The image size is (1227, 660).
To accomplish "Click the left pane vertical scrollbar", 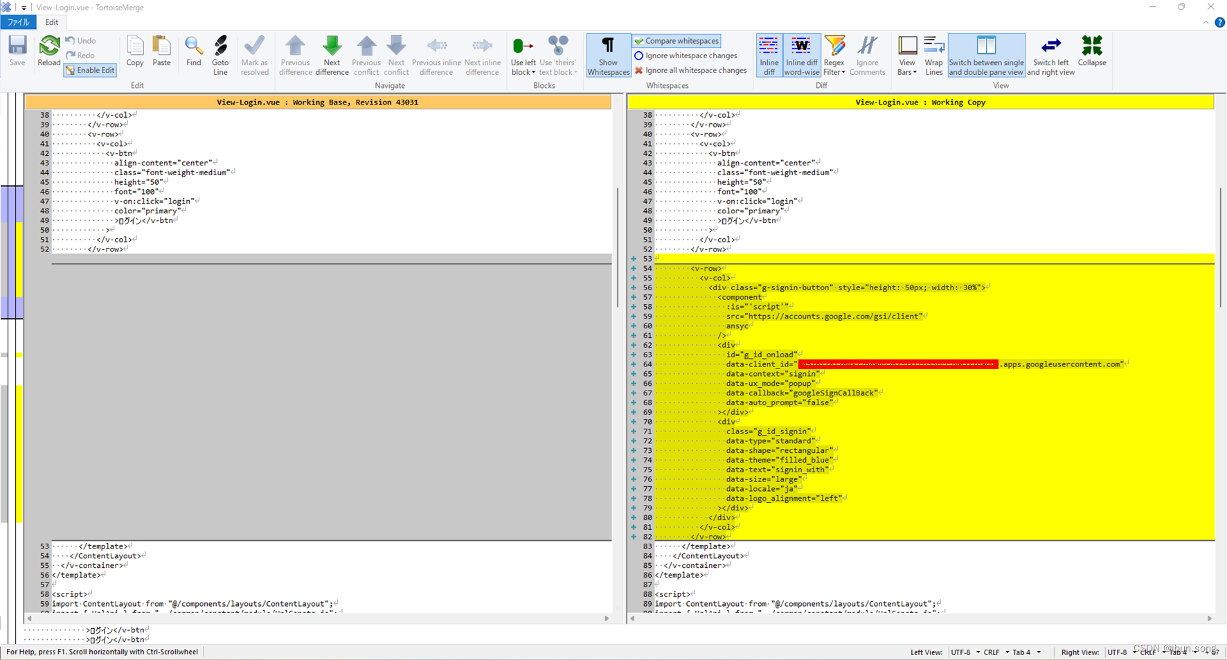I will click(617, 246).
